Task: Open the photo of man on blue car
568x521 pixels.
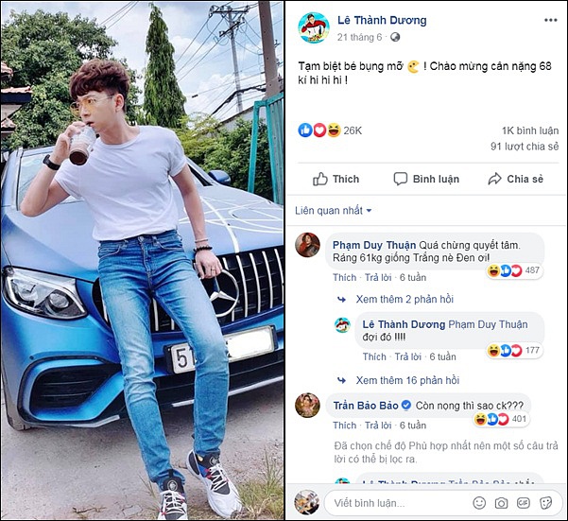Action: coord(143,260)
